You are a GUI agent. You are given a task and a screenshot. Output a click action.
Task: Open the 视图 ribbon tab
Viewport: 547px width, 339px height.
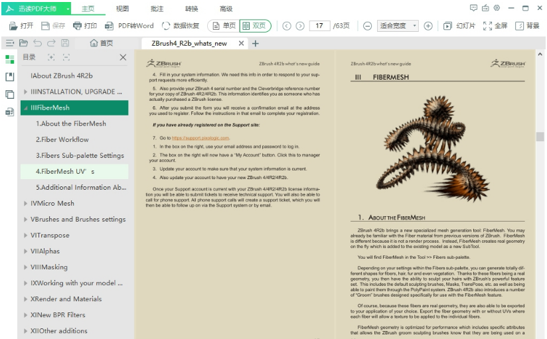(x=122, y=9)
